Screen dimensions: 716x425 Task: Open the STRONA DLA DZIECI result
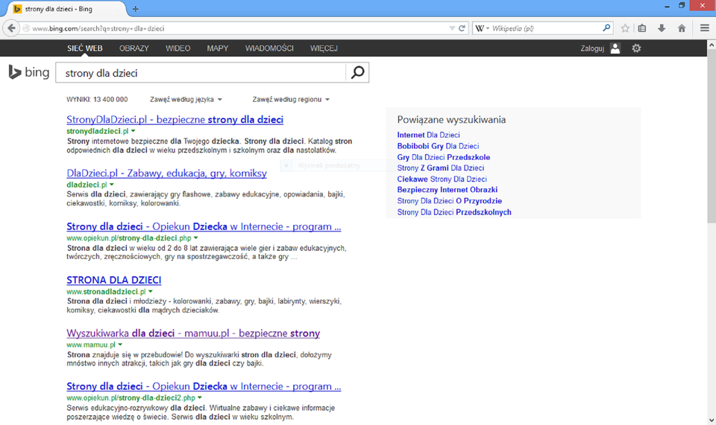click(x=113, y=280)
